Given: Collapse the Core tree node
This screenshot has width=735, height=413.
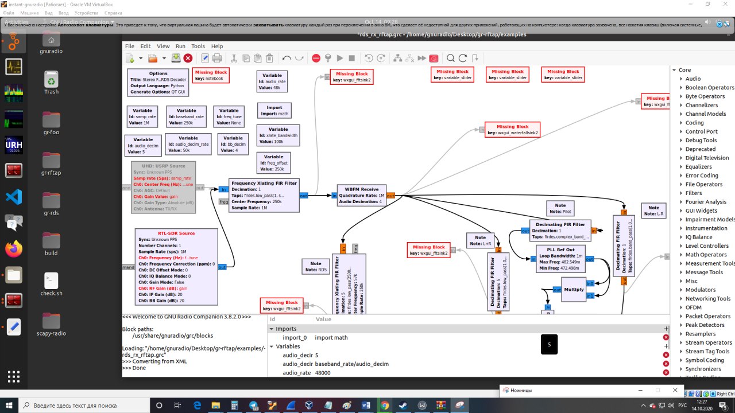Looking at the screenshot, I should pyautogui.click(x=674, y=70).
